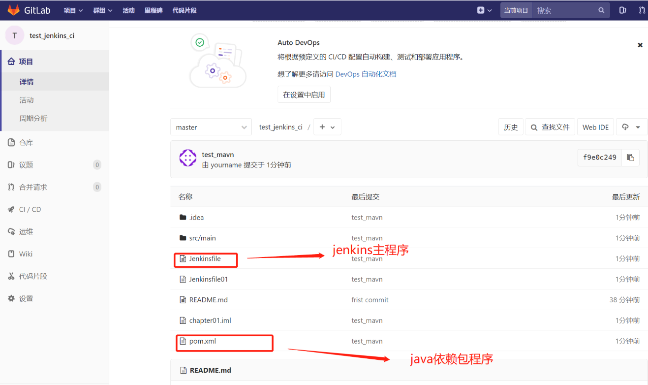Go to 代码片段 in the top navbar

[x=185, y=10]
